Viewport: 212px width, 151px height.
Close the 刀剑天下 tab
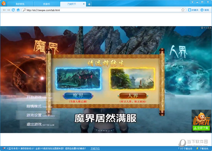click(x=84, y=4)
